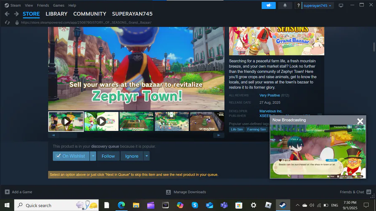Click the padlock icon by the URL

pyautogui.click(x=17, y=23)
